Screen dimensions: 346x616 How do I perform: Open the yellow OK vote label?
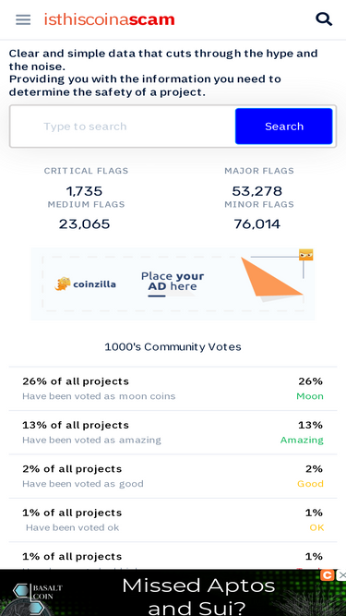click(x=317, y=527)
